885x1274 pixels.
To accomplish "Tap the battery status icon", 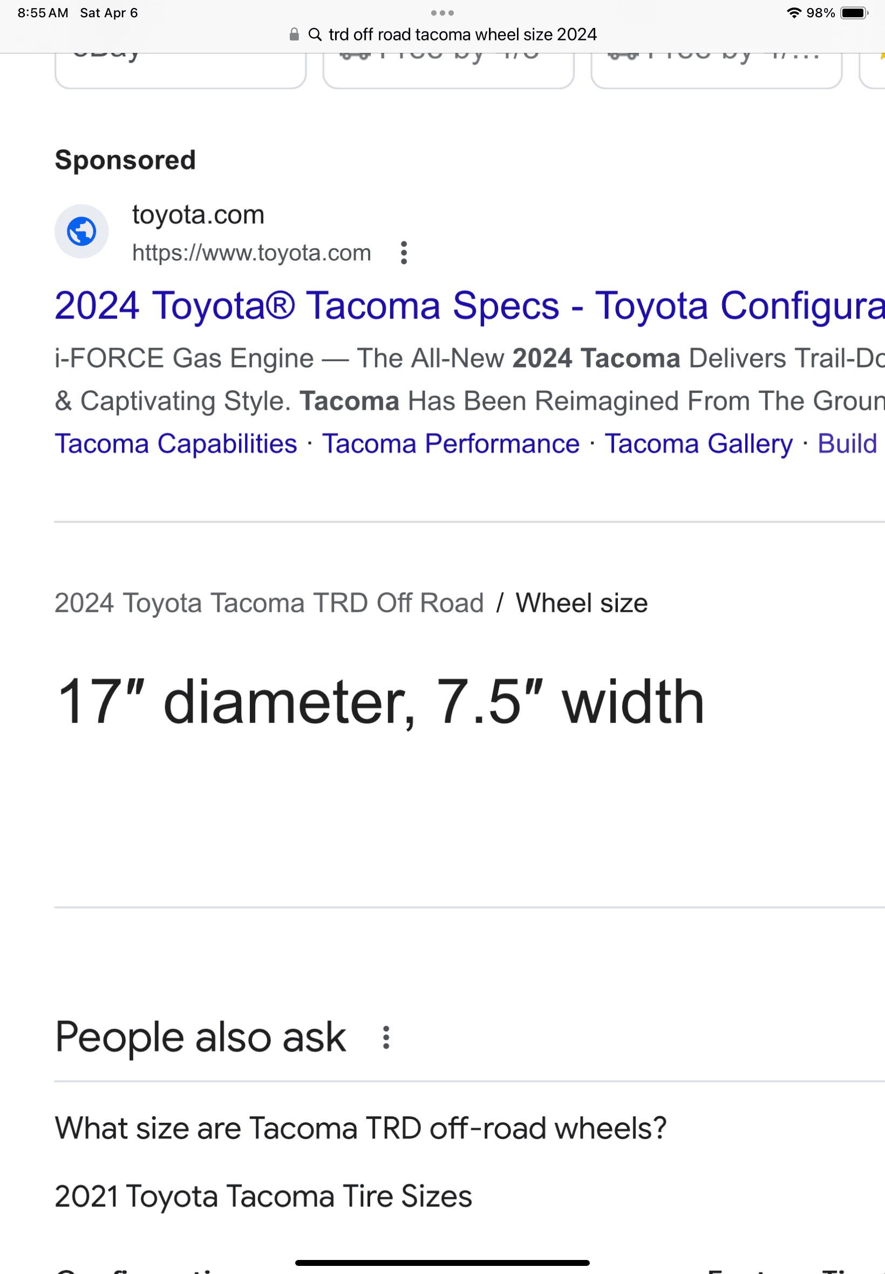I will (853, 13).
